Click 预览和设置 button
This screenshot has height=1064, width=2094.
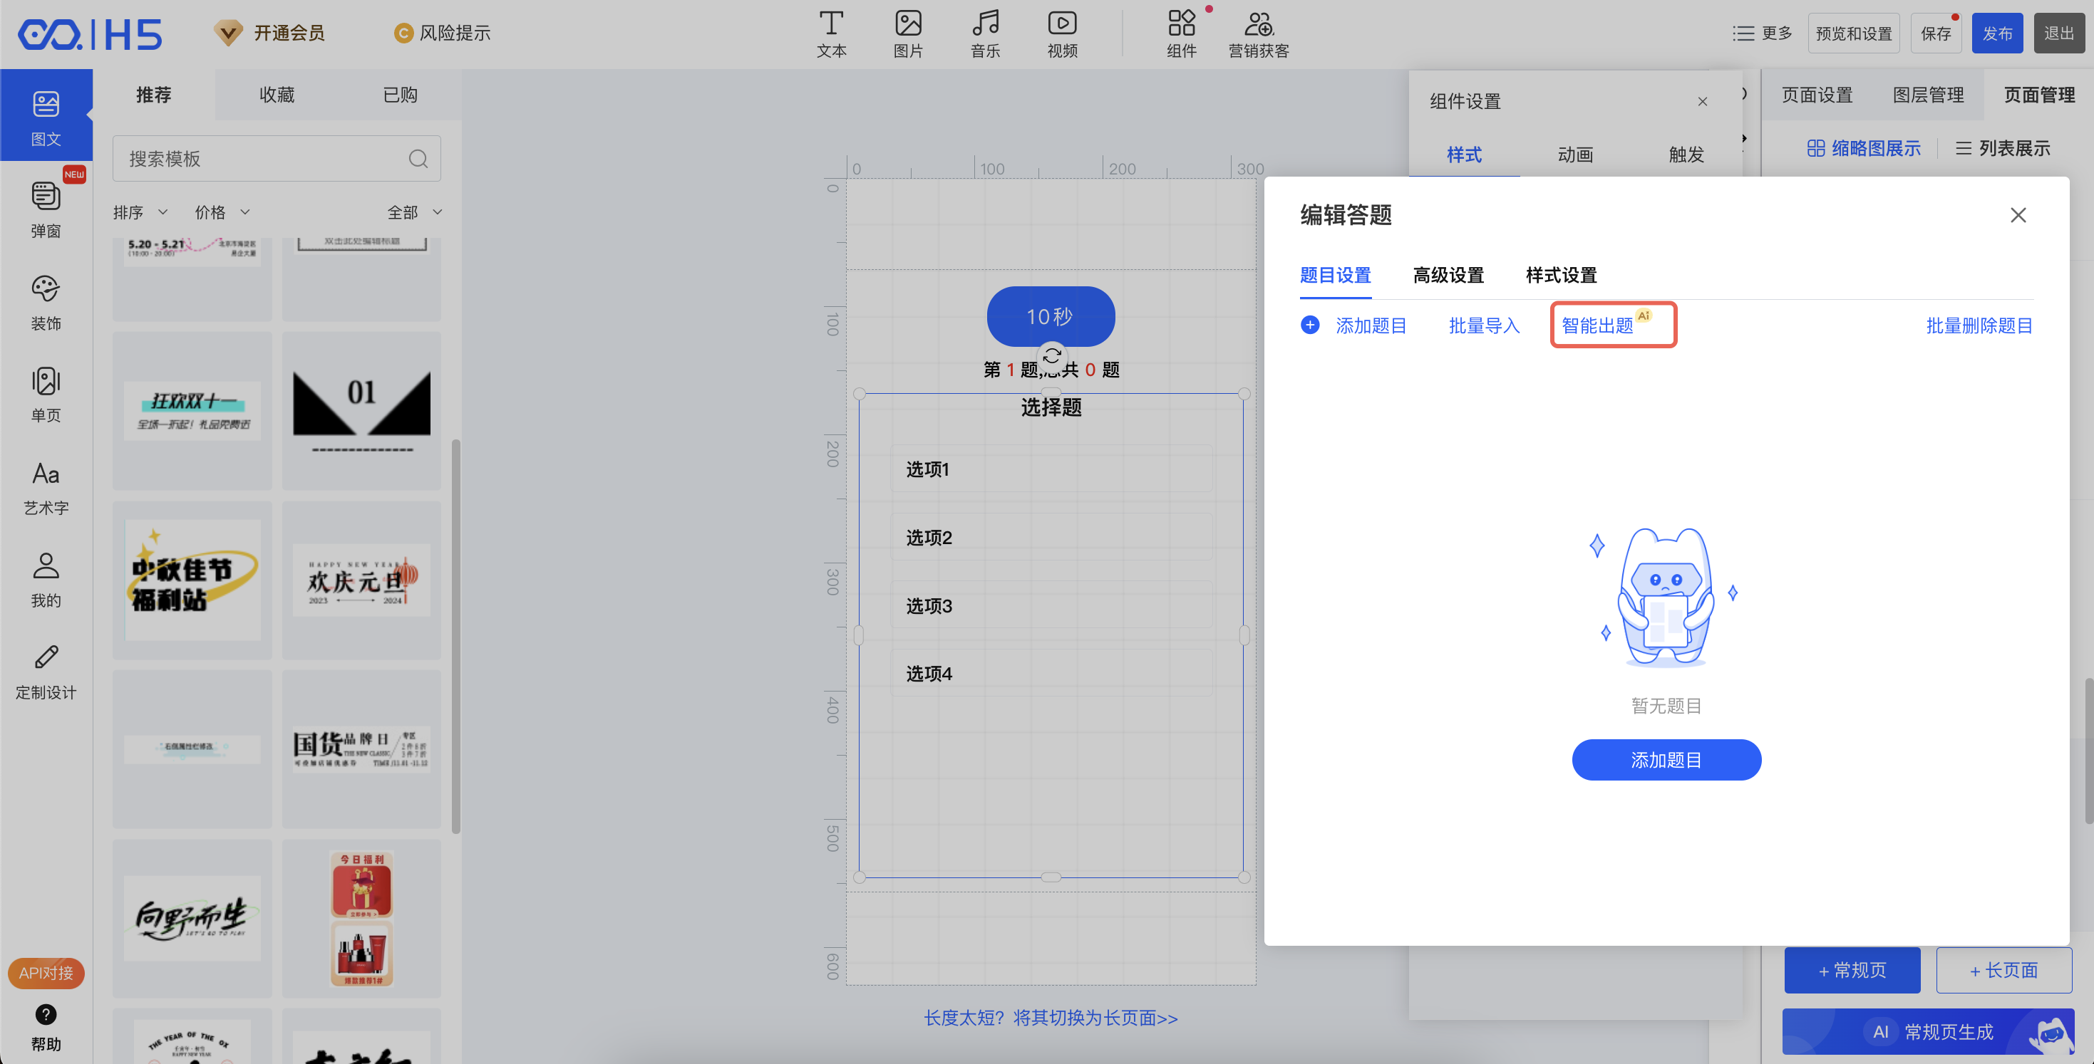coord(1853,33)
